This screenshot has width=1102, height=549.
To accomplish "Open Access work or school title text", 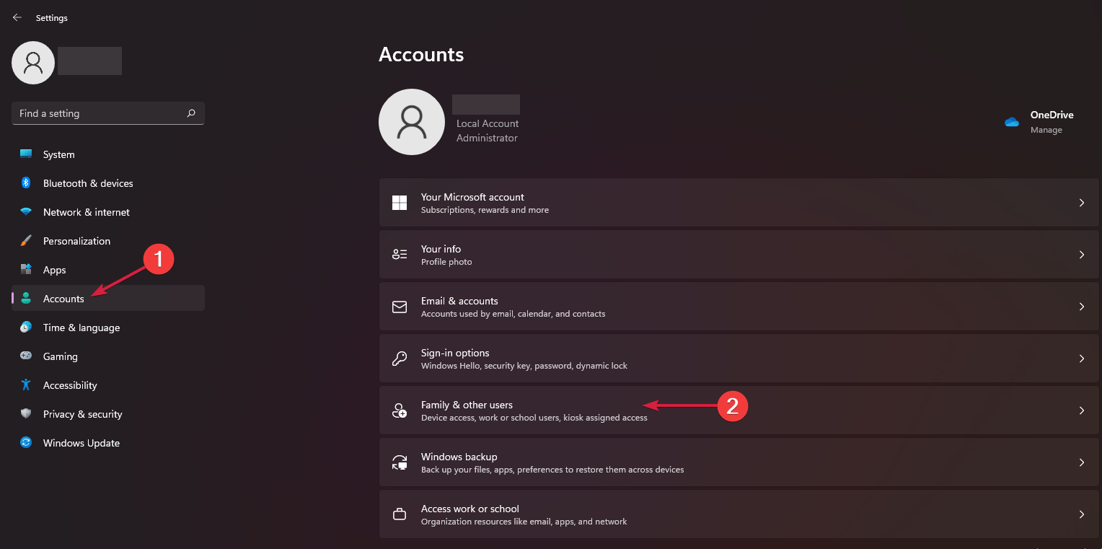I will pyautogui.click(x=470, y=509).
